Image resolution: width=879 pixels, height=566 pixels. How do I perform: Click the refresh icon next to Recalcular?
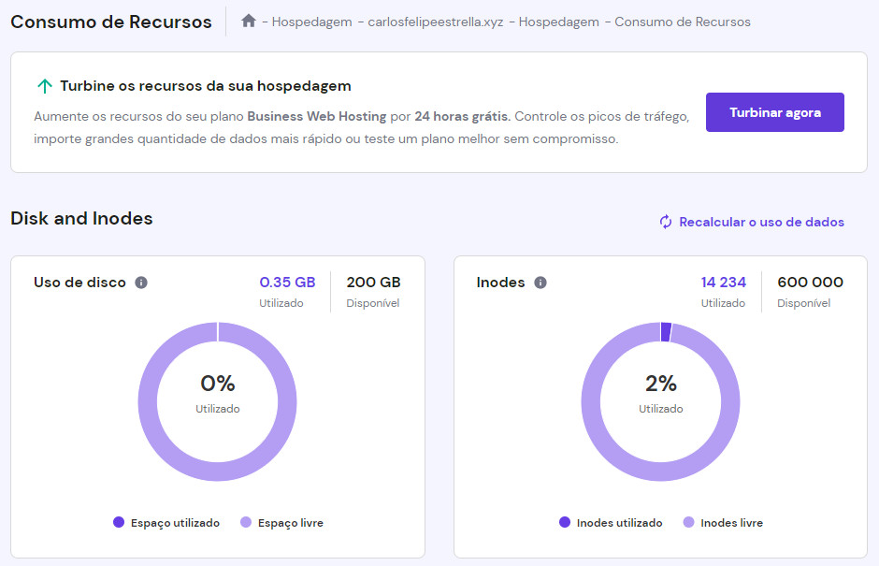pos(665,222)
